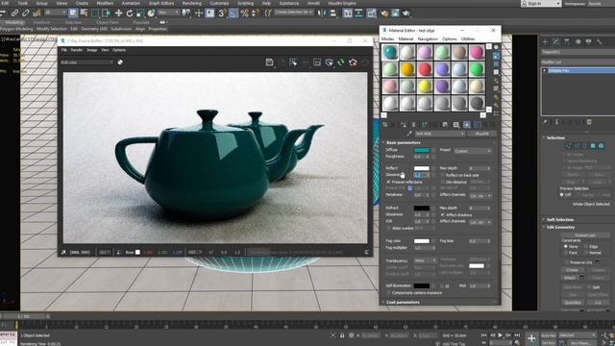
Task: Click the reflection Glossiness value field
Action: 422,175
